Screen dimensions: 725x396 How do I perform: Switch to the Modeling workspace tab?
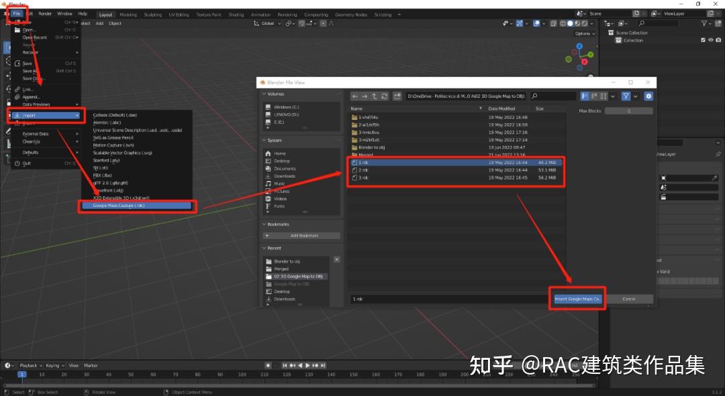pyautogui.click(x=128, y=15)
